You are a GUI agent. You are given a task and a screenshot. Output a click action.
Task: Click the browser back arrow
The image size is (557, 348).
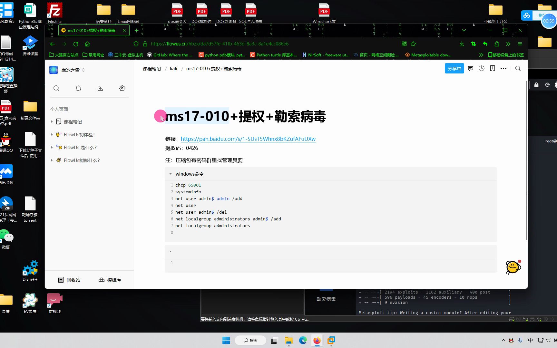53,44
